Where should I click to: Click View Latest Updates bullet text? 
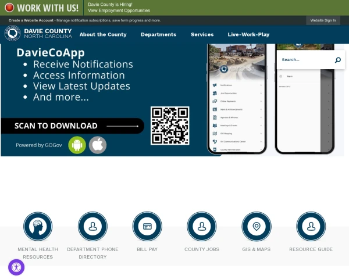pos(81,86)
